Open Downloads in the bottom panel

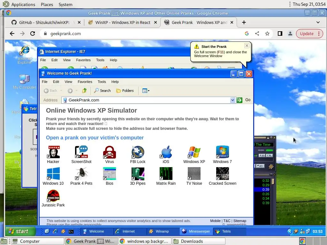pyautogui.click(x=199, y=241)
